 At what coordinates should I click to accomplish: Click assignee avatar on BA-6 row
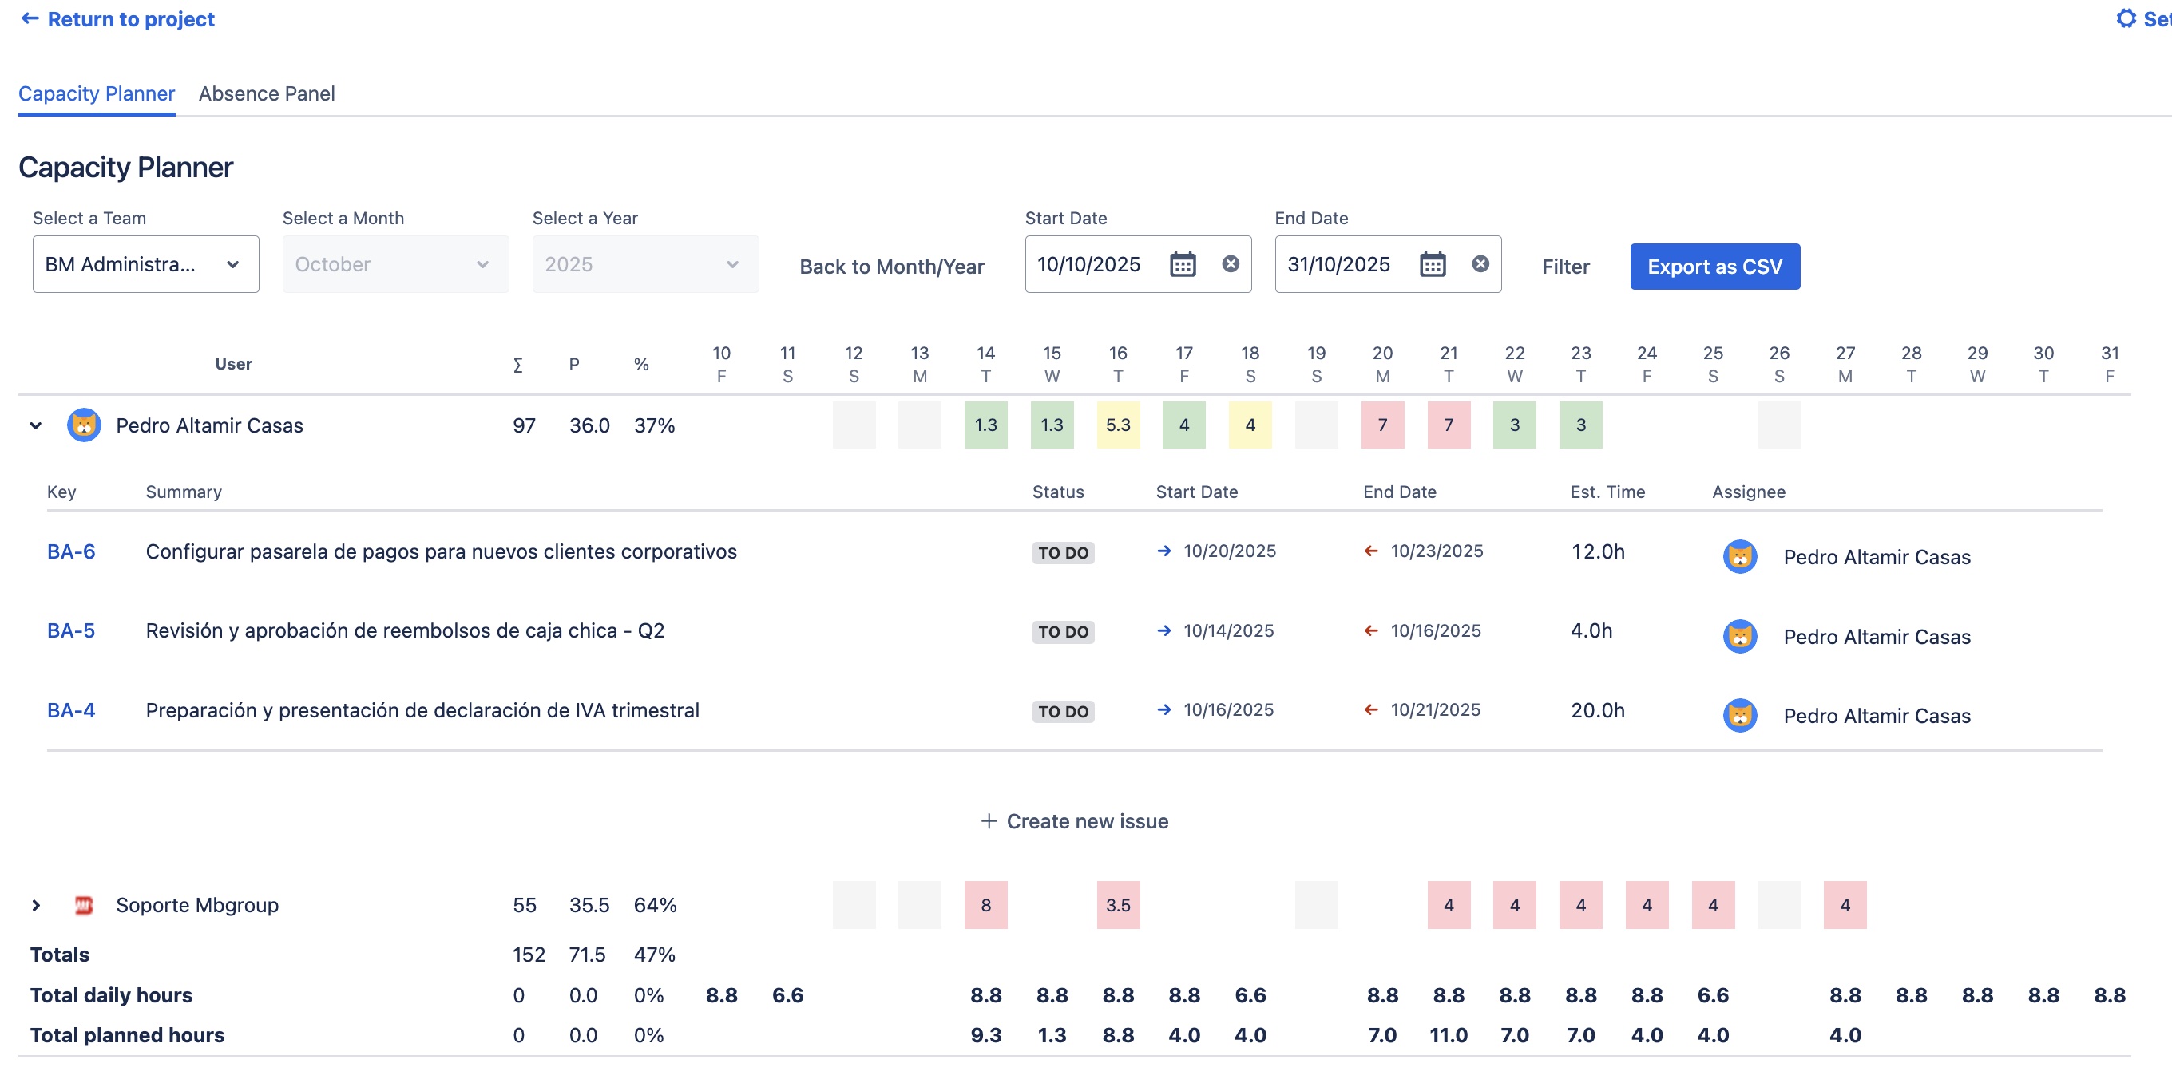coord(1739,557)
